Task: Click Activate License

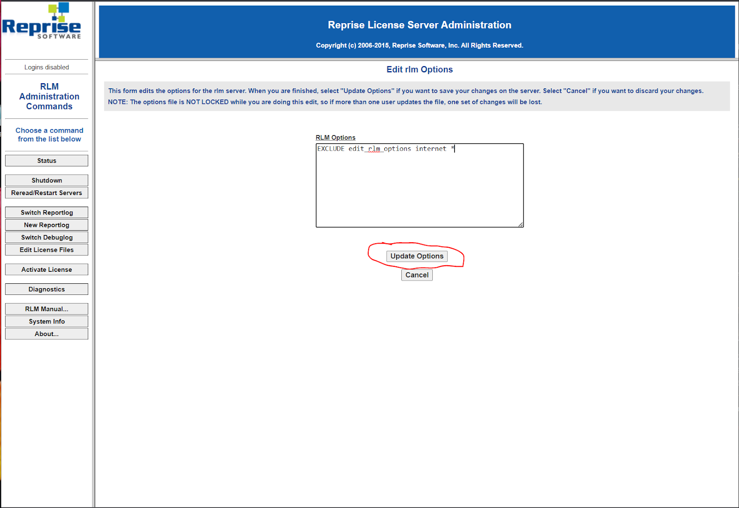Action: 46,269
